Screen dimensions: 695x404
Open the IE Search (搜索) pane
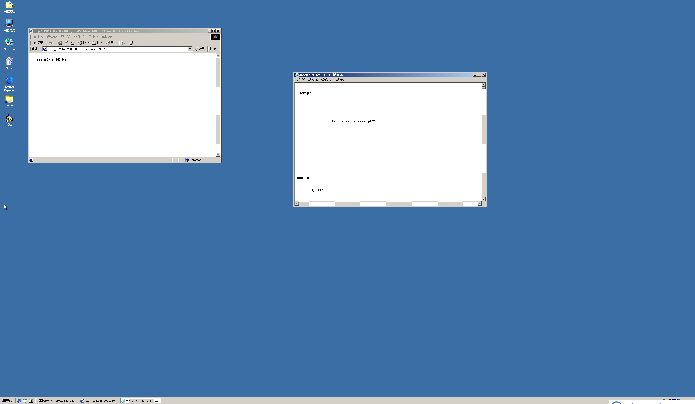click(x=84, y=43)
